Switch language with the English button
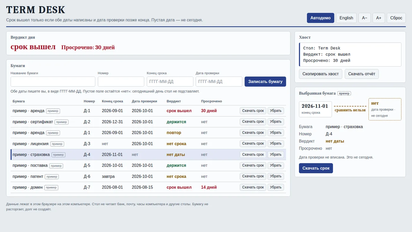This screenshot has width=412, height=232. click(346, 18)
